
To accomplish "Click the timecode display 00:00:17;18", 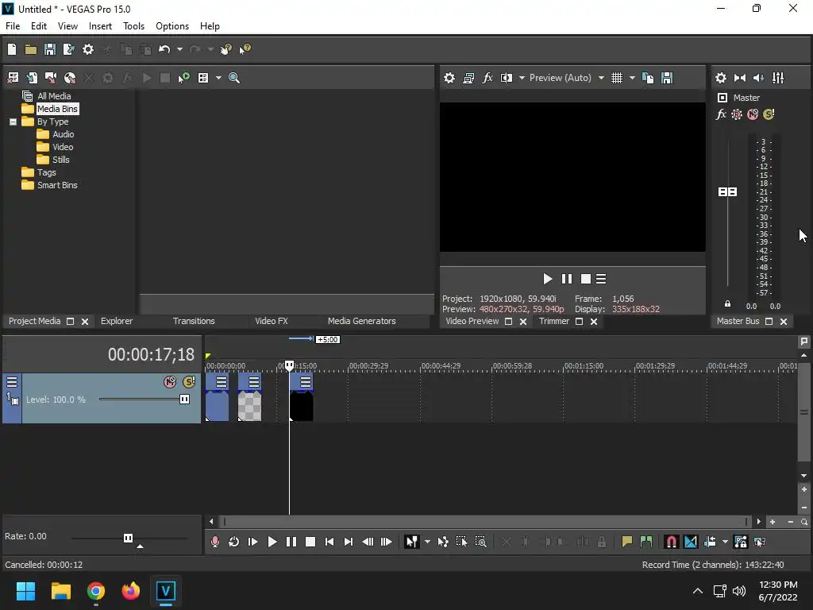I will 151,355.
